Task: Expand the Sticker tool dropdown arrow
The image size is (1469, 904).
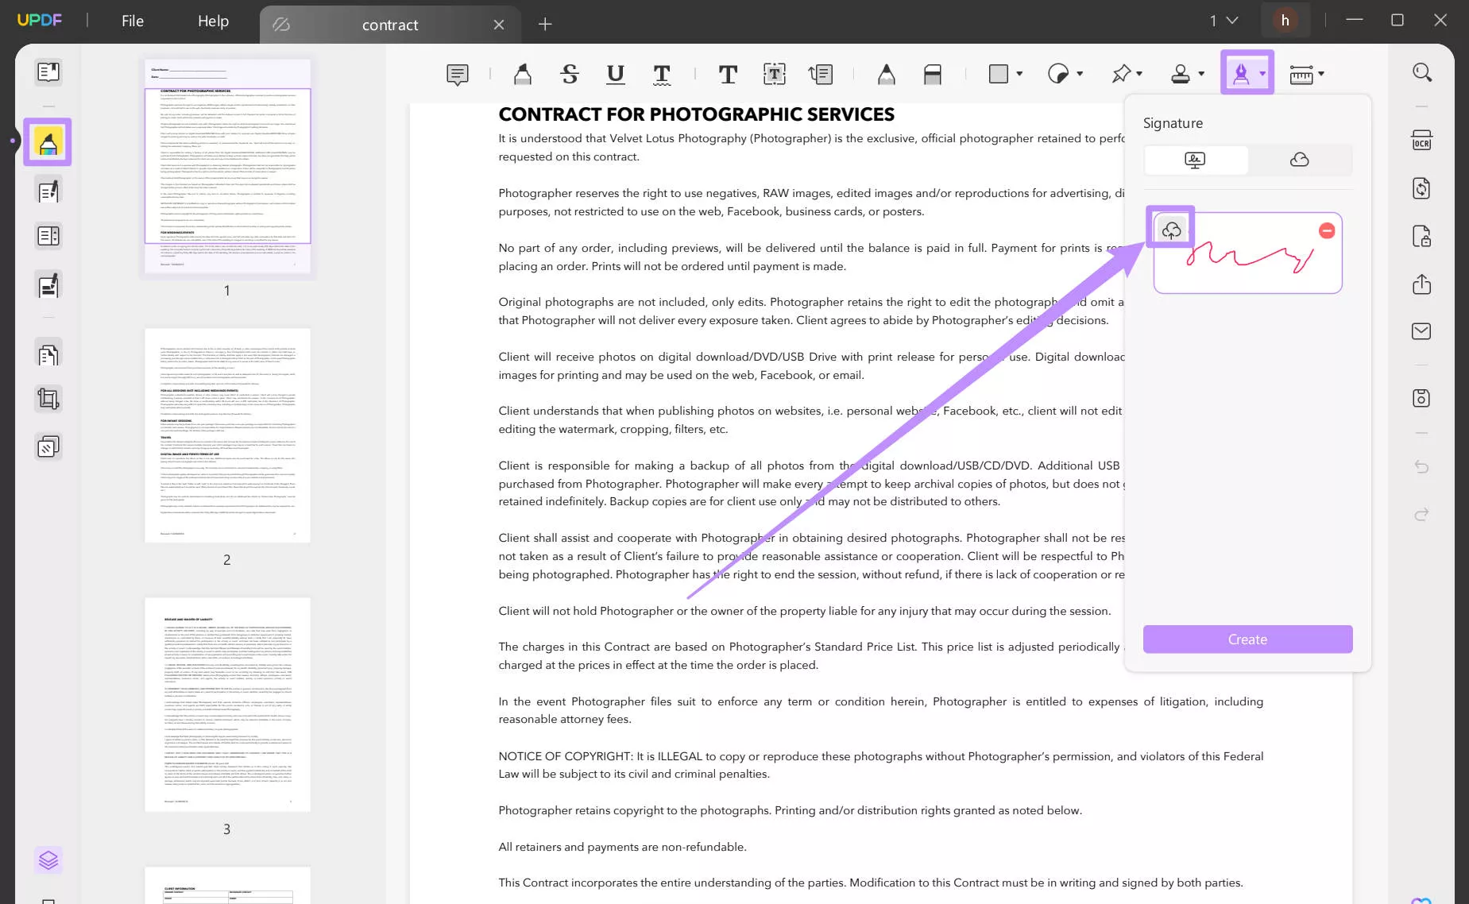Action: pos(1080,74)
